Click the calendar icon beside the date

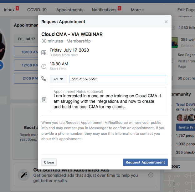[44, 53]
